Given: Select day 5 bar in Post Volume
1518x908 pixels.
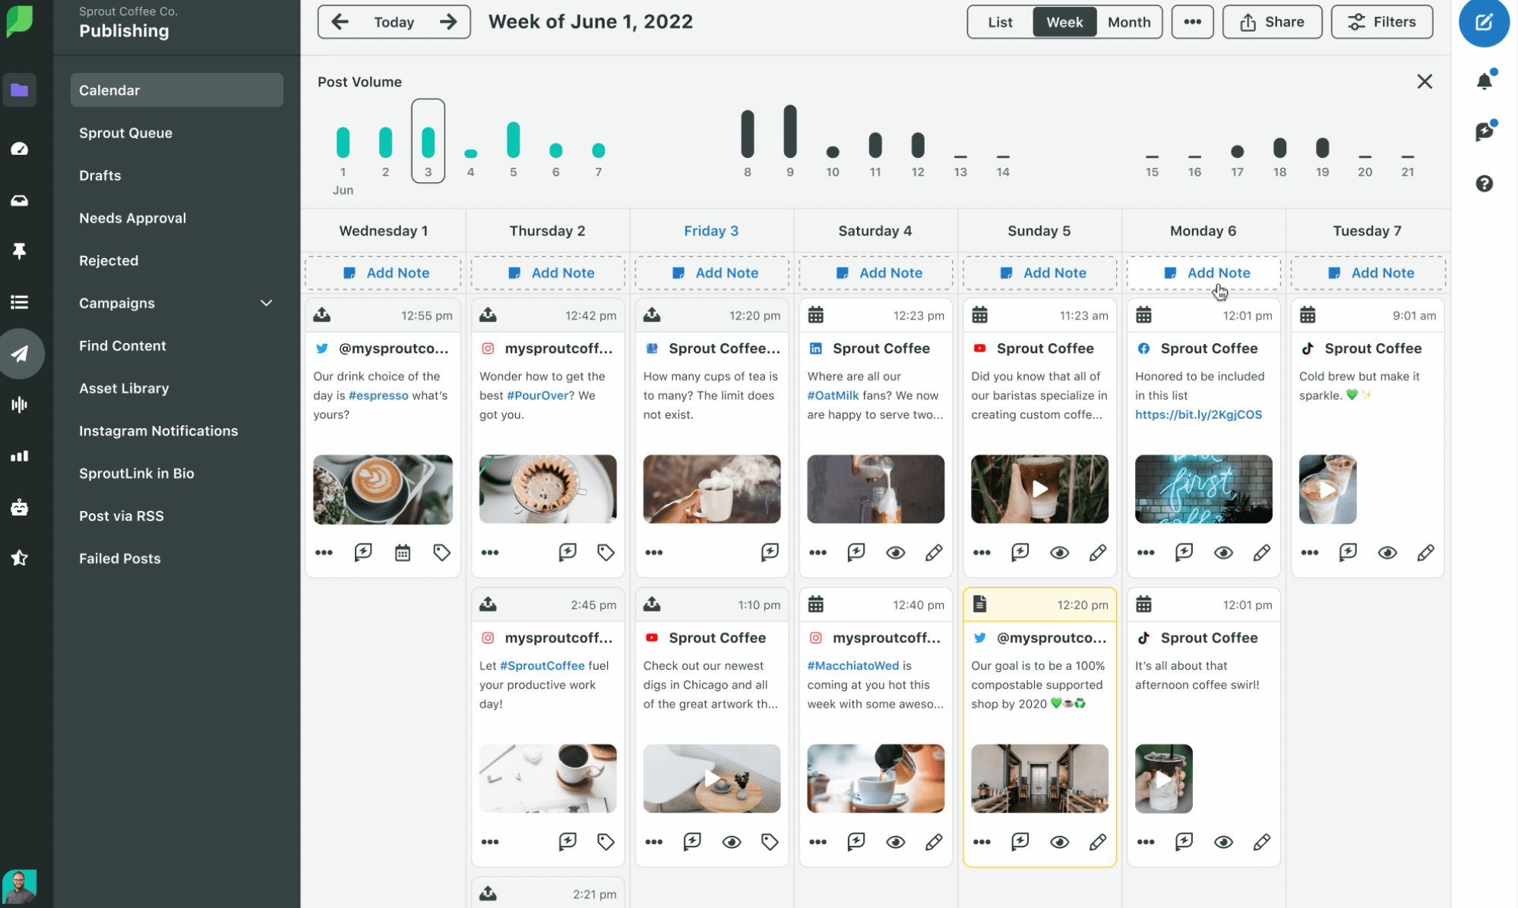Looking at the screenshot, I should click(513, 140).
